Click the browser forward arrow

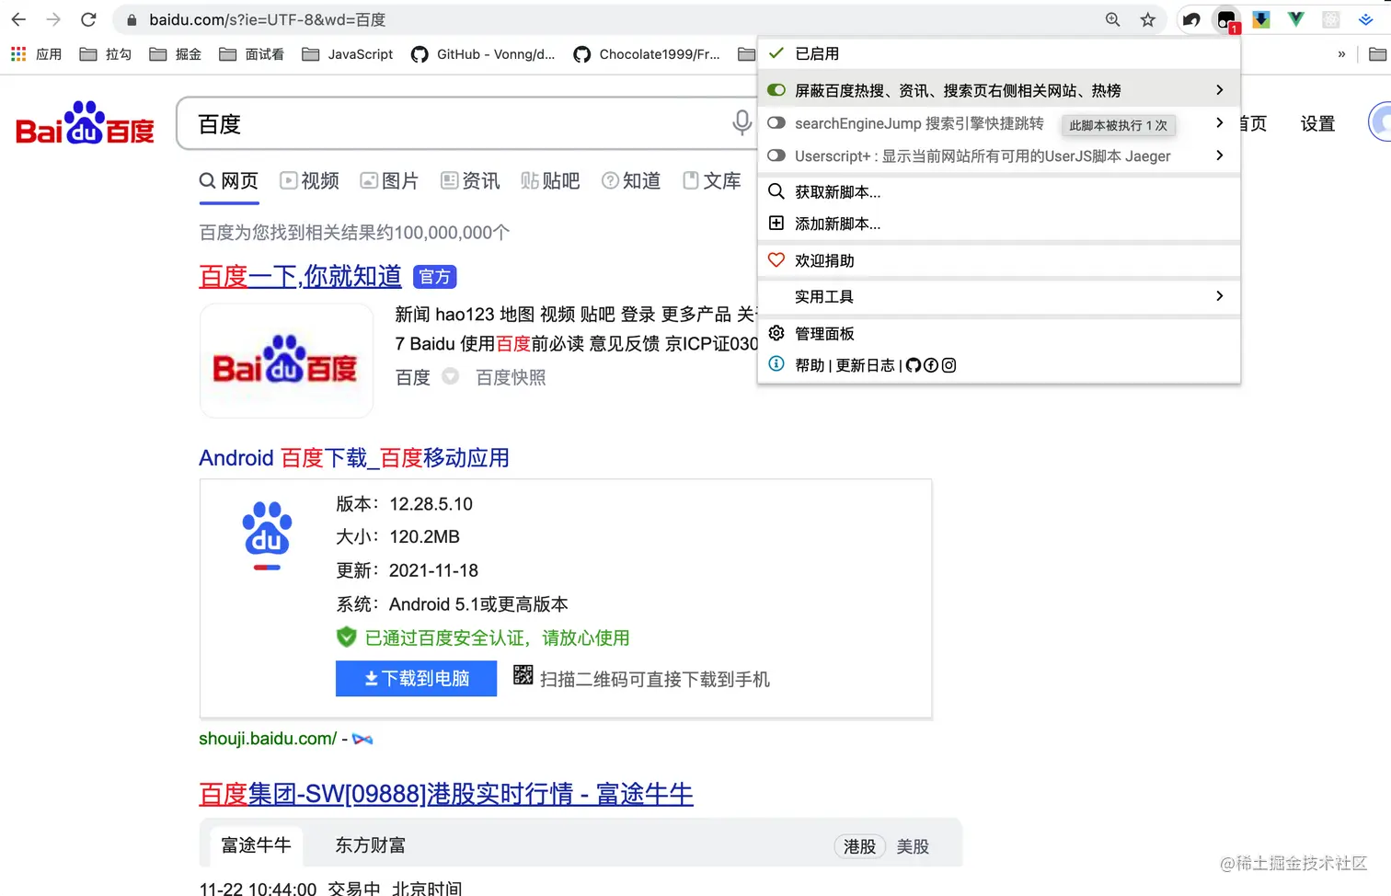pos(53,19)
